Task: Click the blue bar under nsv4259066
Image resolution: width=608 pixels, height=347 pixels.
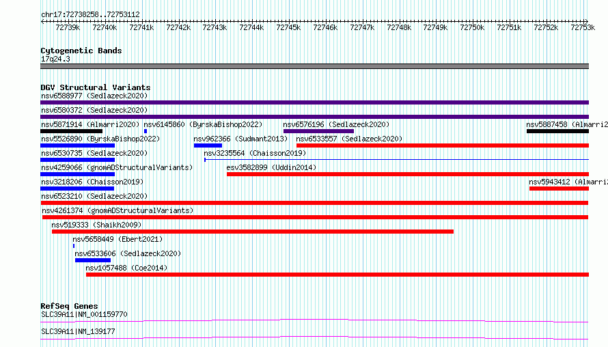Action: tap(78, 174)
